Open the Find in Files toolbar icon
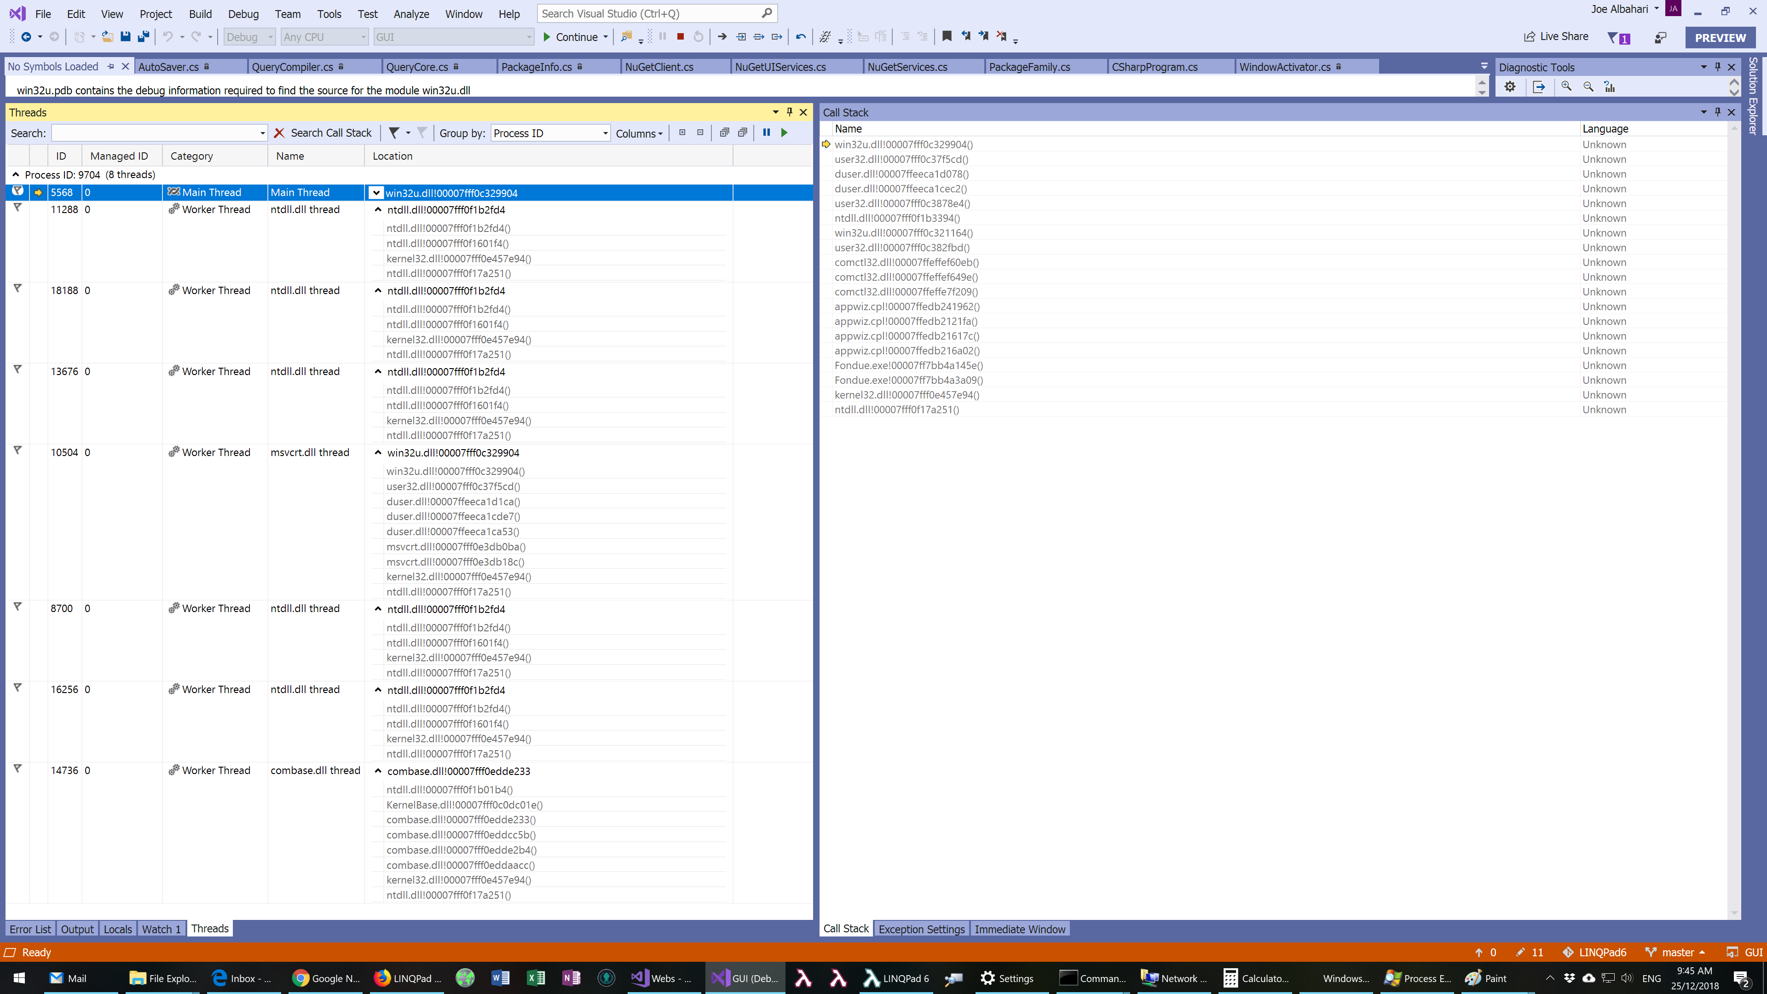1767x994 pixels. 626,37
